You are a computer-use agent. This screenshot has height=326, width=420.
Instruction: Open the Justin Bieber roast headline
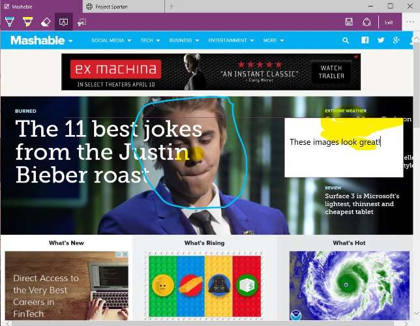(x=109, y=152)
